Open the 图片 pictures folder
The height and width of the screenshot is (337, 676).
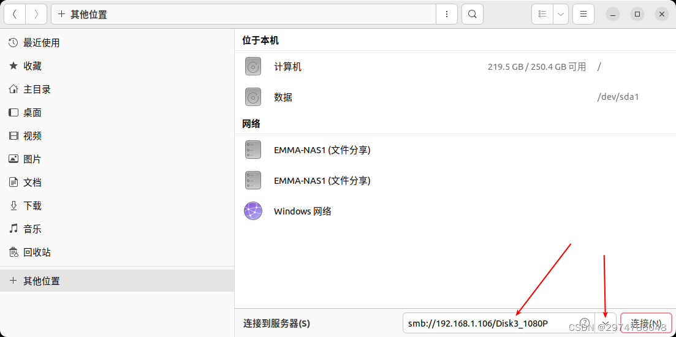(117, 159)
